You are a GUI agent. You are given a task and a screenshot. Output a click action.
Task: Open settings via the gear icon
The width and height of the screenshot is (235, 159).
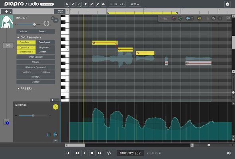(x=227, y=4)
